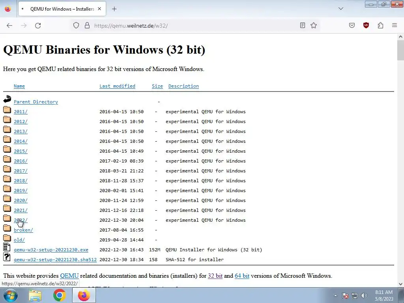
Task: Click the folder icon beside old/
Action: pyautogui.click(x=7, y=238)
